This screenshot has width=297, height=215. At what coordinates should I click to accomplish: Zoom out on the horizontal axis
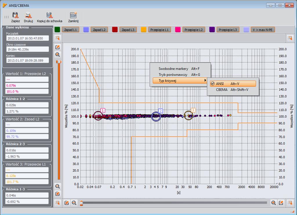(74, 203)
